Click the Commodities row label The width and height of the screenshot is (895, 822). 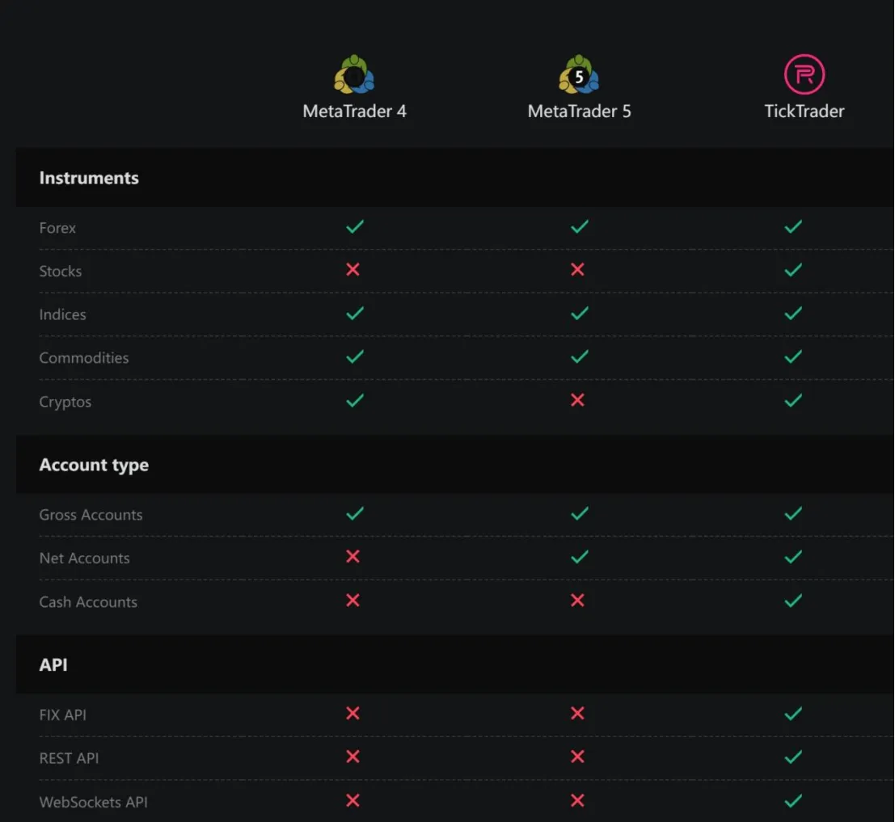coord(84,358)
